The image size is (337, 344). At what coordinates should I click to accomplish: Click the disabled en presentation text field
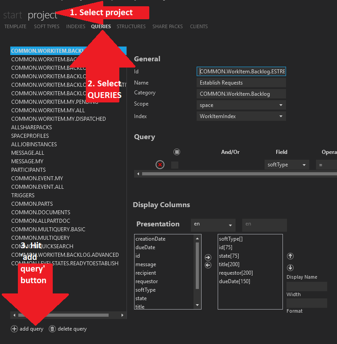(x=265, y=225)
